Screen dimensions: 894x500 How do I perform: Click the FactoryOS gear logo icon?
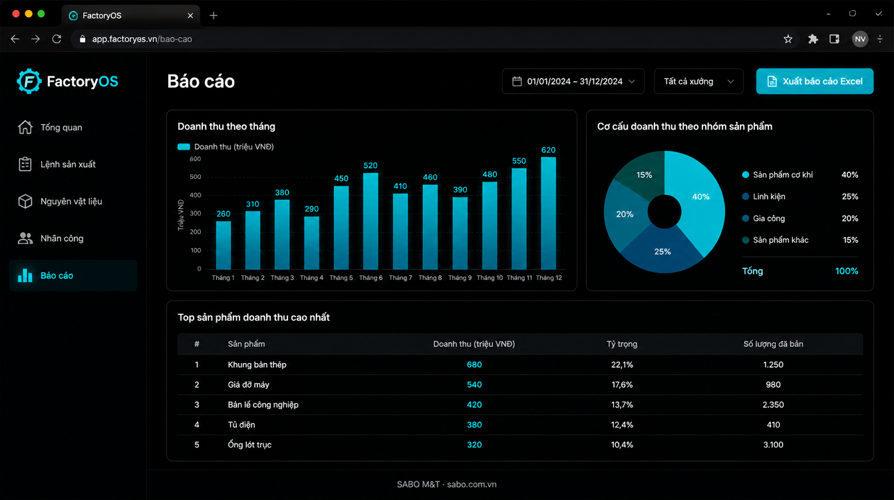pyautogui.click(x=29, y=81)
